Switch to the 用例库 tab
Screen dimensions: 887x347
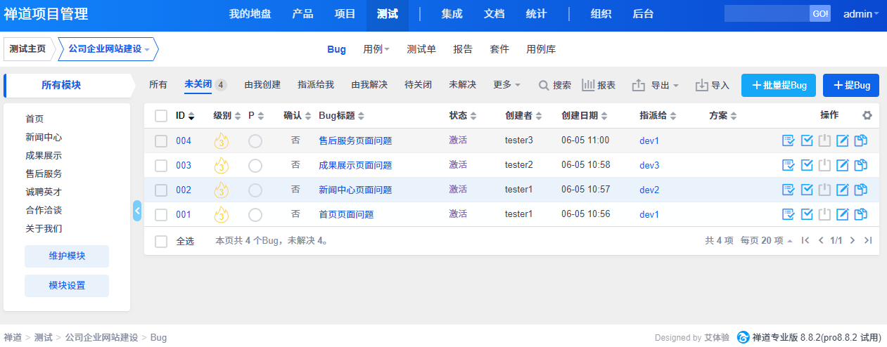[541, 49]
